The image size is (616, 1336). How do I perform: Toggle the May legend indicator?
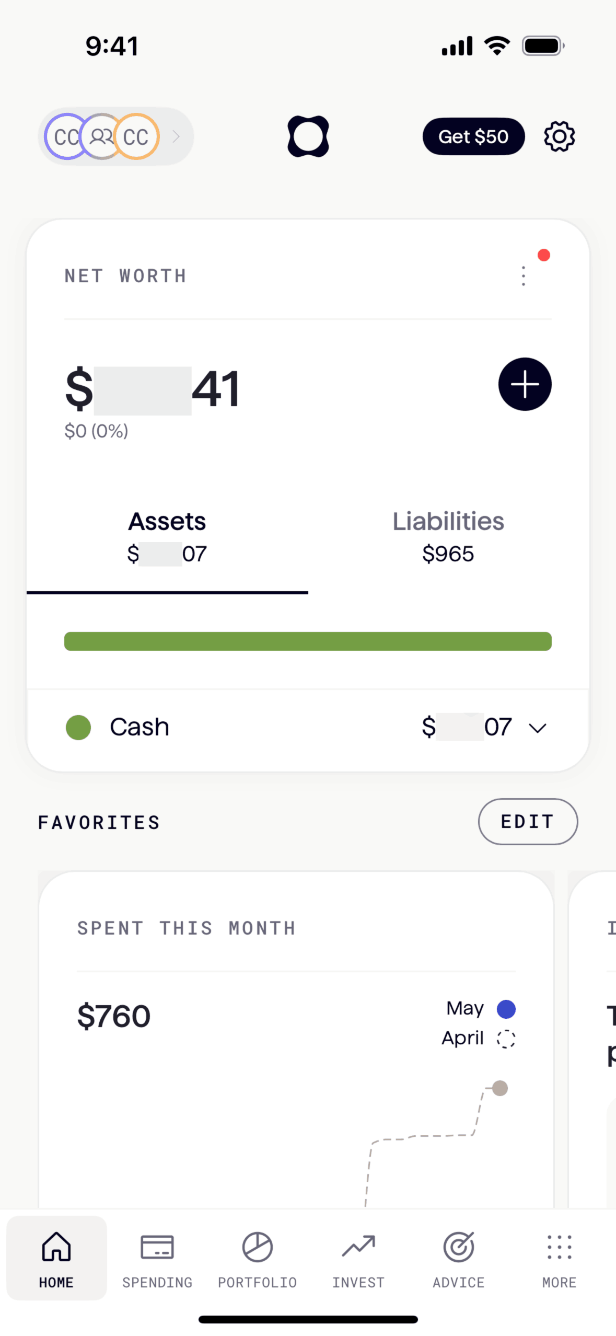click(506, 1009)
